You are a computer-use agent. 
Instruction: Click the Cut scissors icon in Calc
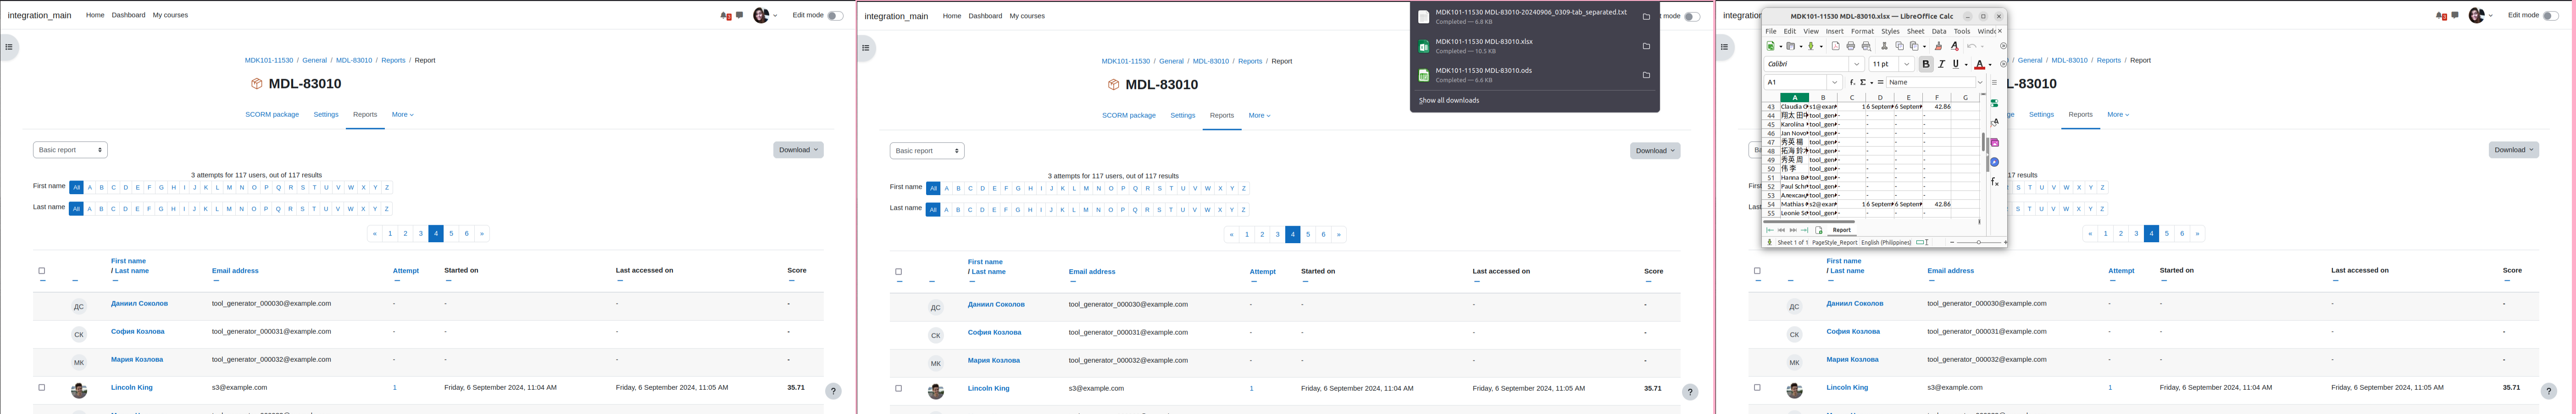1884,46
